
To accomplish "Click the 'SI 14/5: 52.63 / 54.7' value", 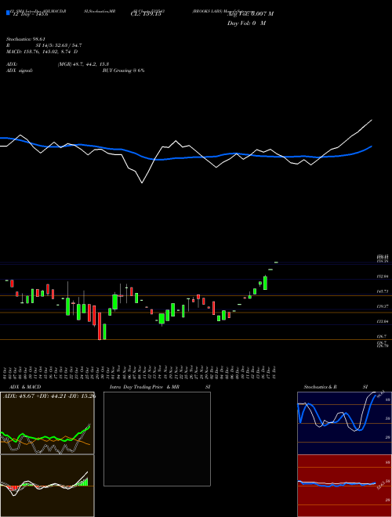I will (59, 45).
